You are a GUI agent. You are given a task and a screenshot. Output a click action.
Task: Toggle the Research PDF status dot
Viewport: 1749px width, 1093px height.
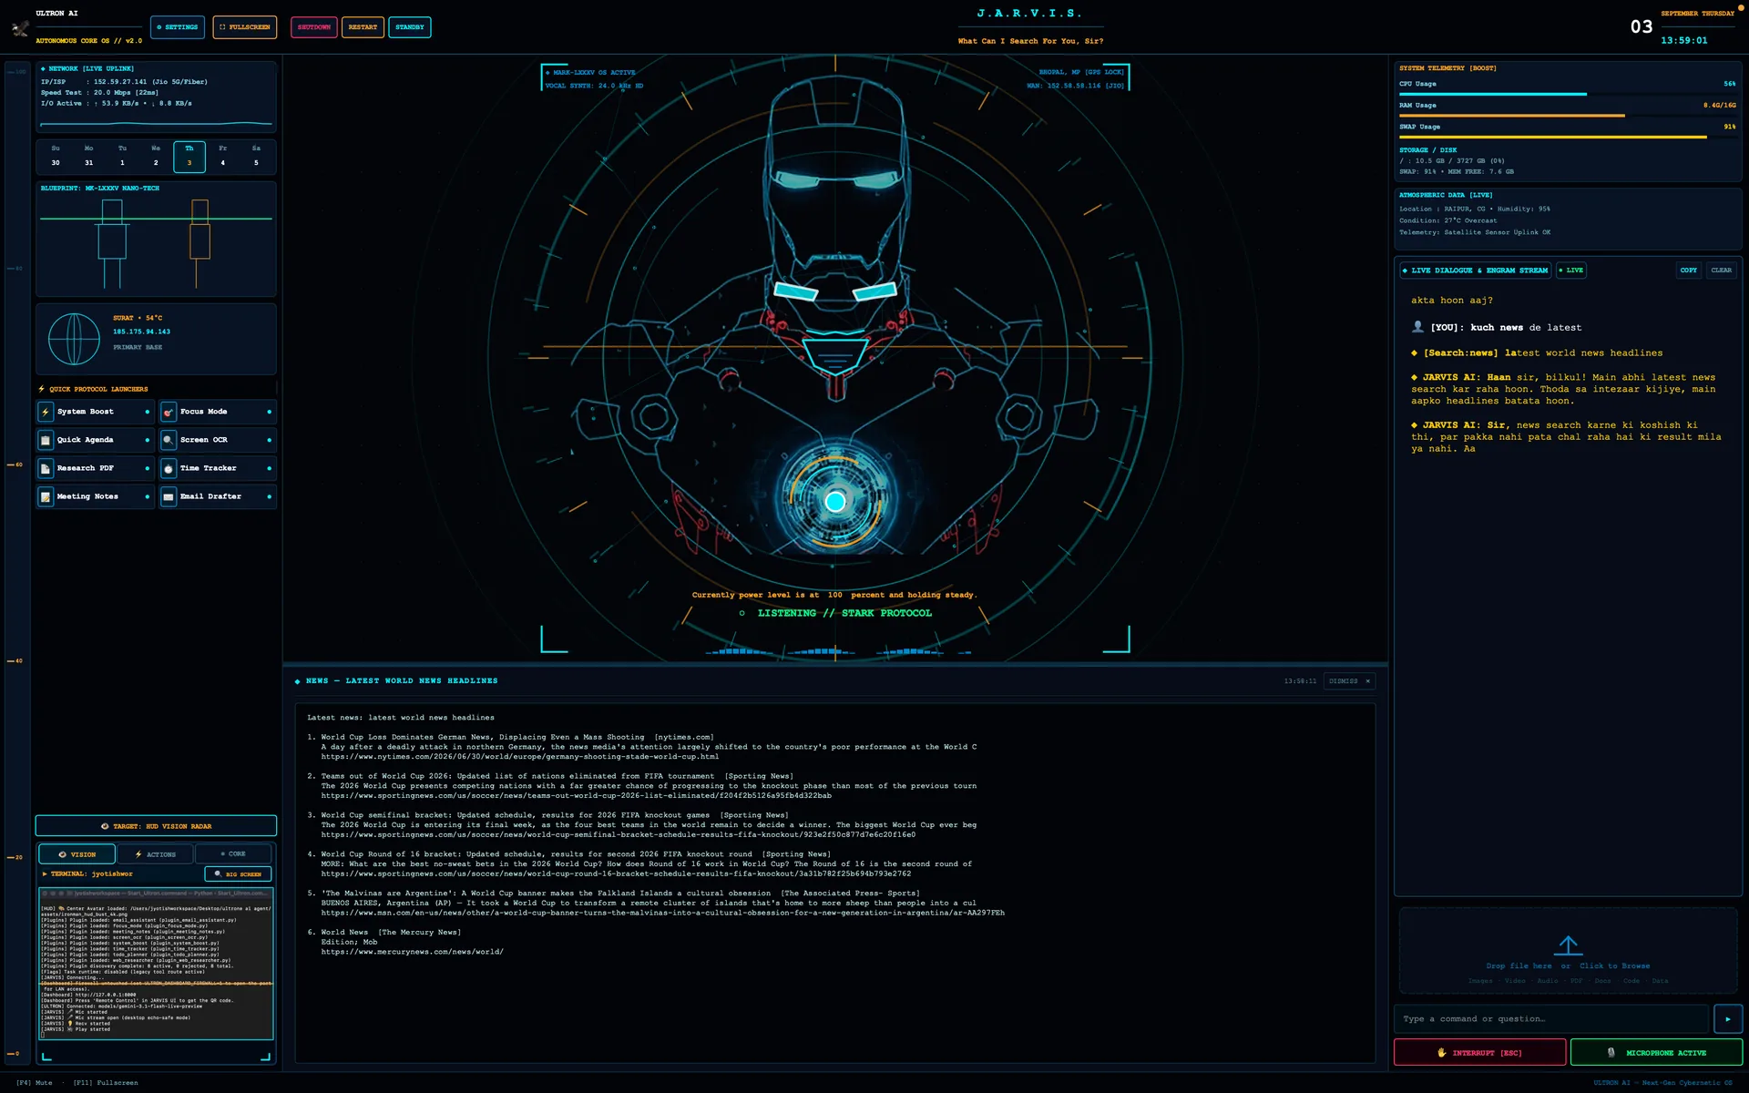pyautogui.click(x=147, y=468)
